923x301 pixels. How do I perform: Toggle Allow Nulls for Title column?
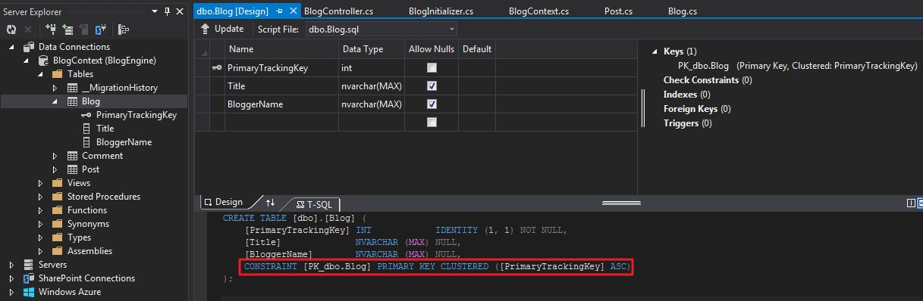[432, 86]
